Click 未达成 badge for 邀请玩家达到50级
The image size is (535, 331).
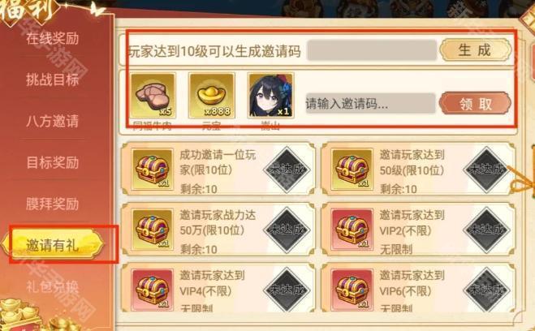pyautogui.click(x=486, y=169)
